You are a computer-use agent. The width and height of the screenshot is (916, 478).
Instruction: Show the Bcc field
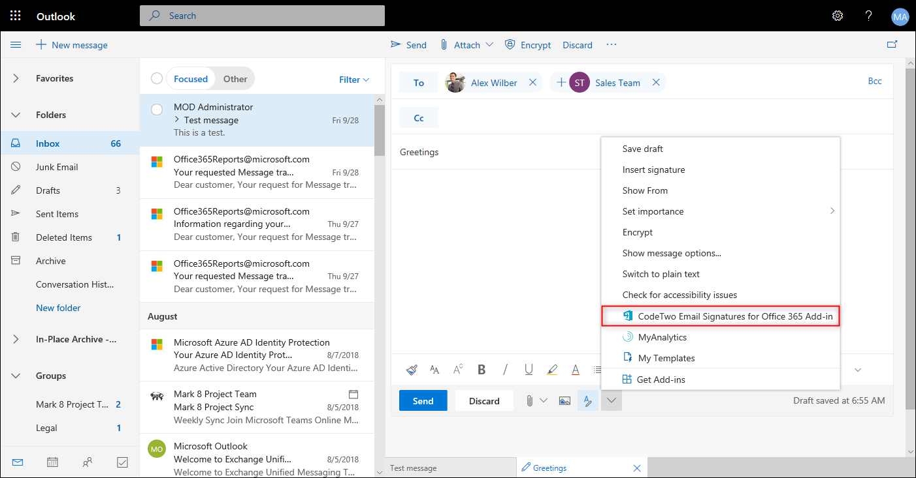coord(875,81)
